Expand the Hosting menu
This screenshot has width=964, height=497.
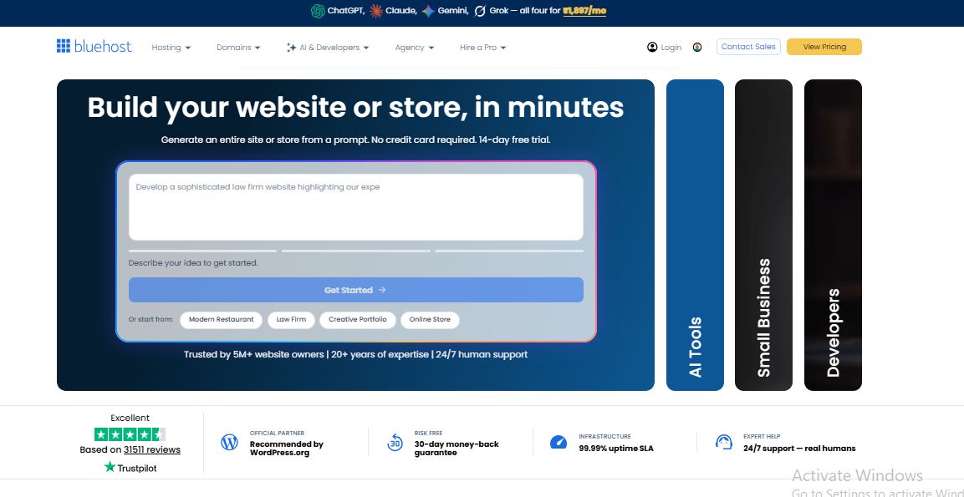click(x=171, y=48)
